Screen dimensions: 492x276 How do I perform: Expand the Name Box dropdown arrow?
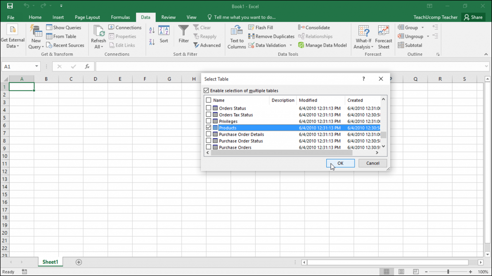click(37, 67)
